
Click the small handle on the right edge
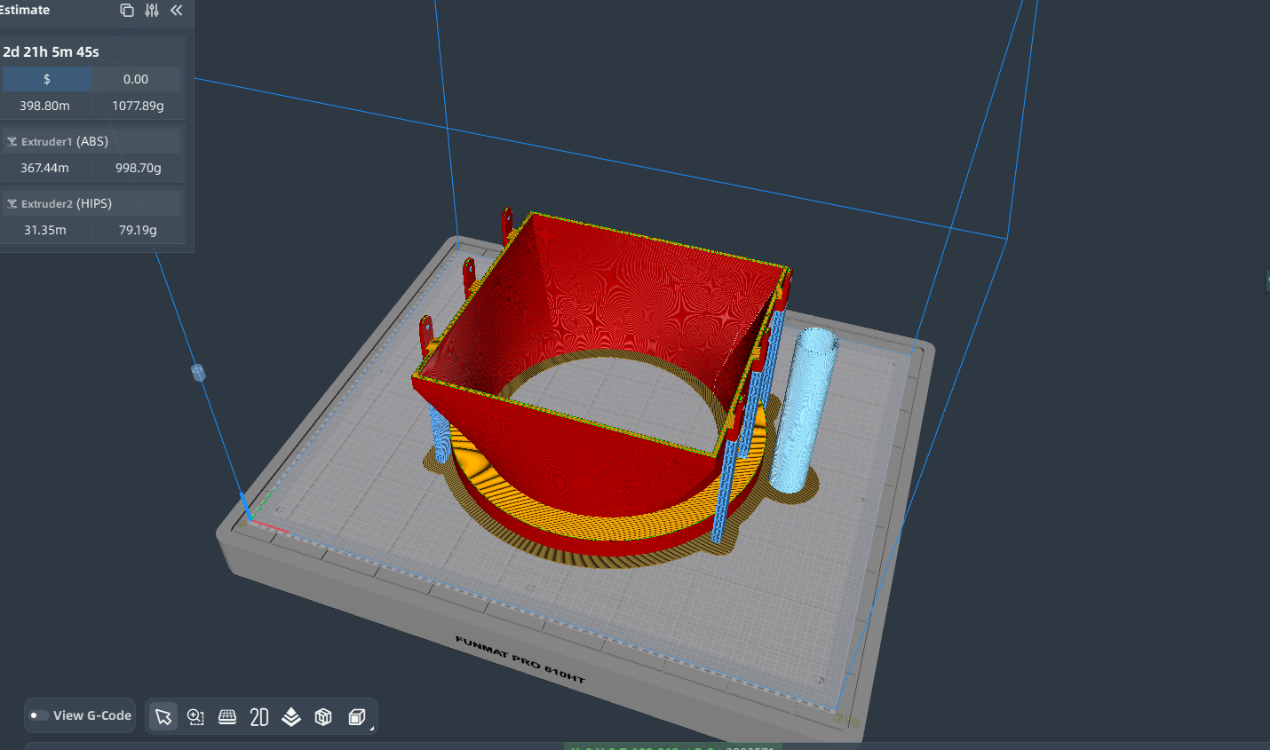[x=1266, y=280]
